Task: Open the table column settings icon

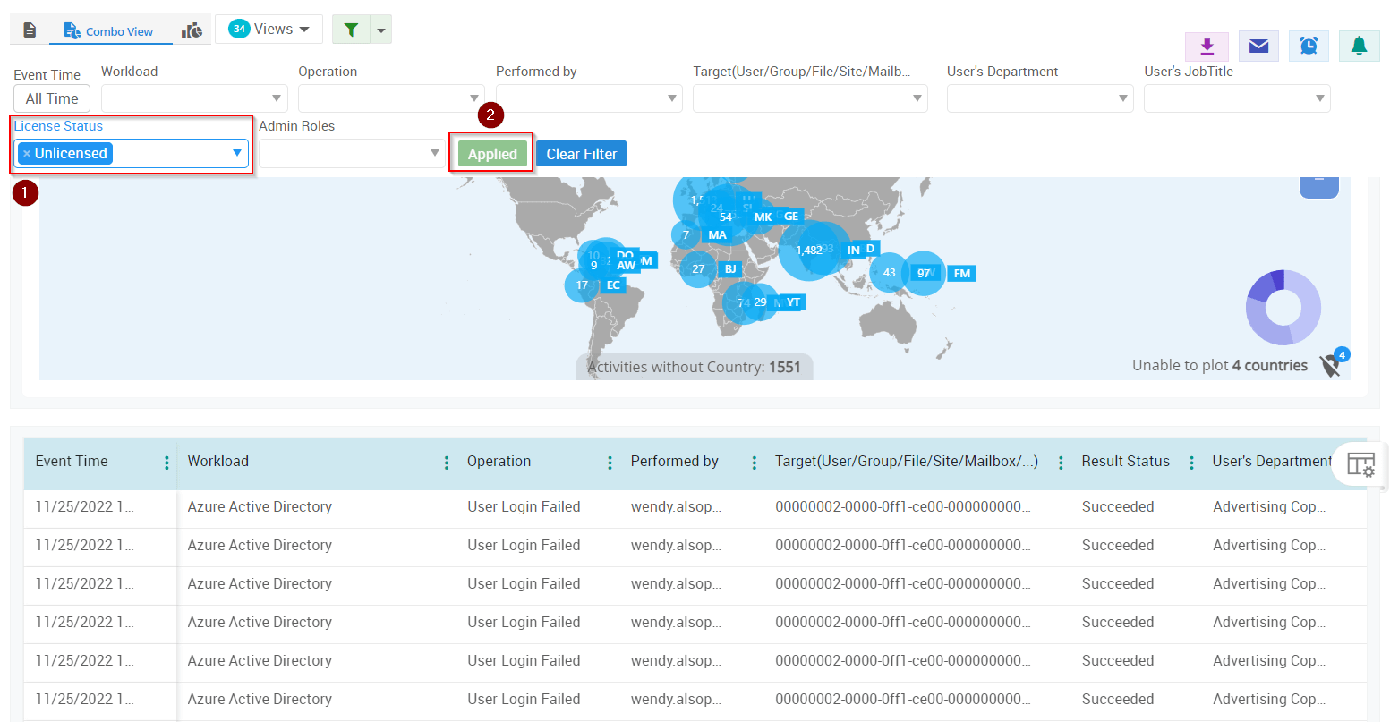Action: [1360, 464]
